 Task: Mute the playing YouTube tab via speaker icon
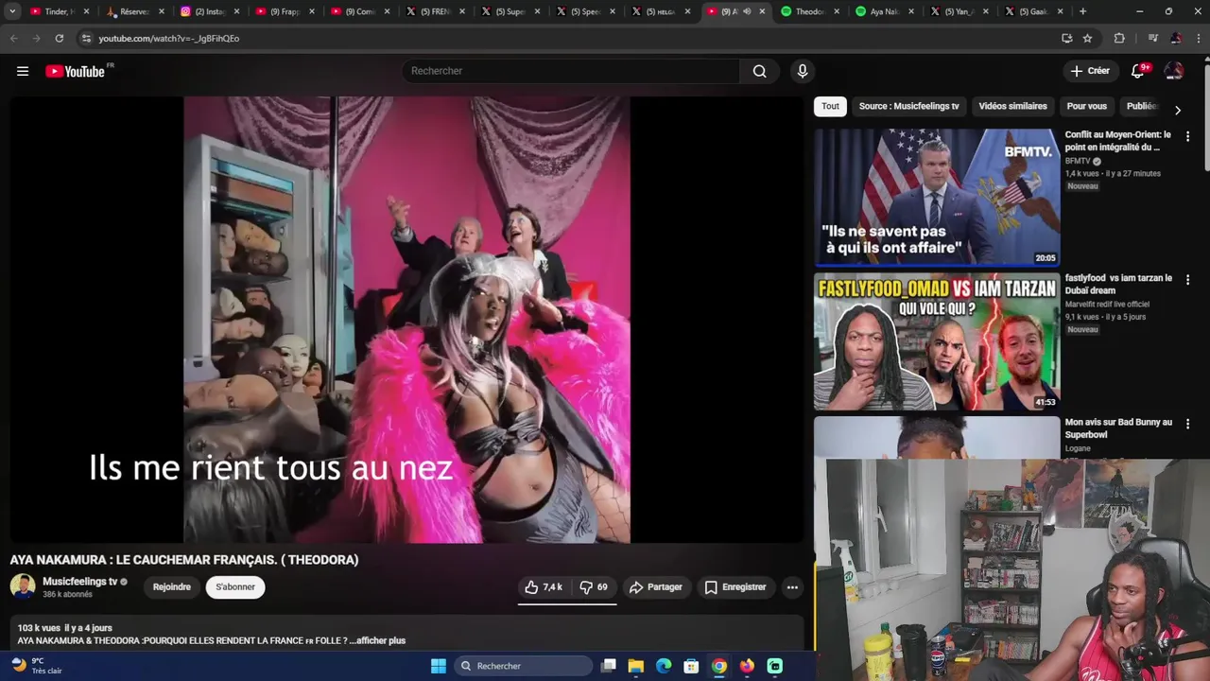747,11
